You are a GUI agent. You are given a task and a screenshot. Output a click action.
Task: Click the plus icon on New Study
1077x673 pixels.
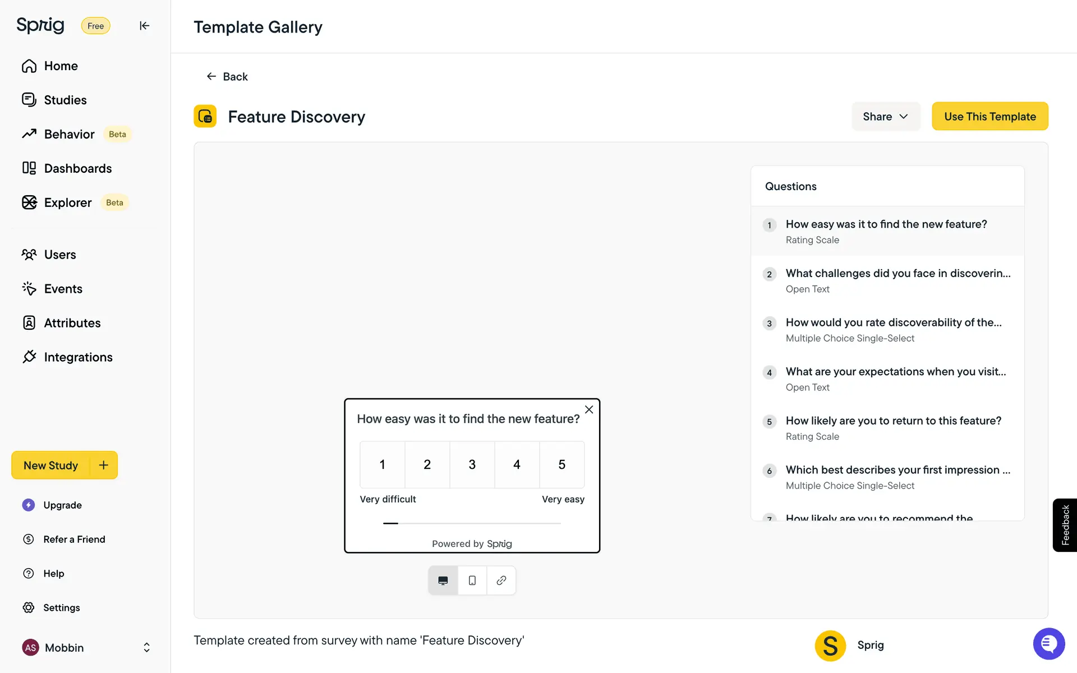coord(104,465)
